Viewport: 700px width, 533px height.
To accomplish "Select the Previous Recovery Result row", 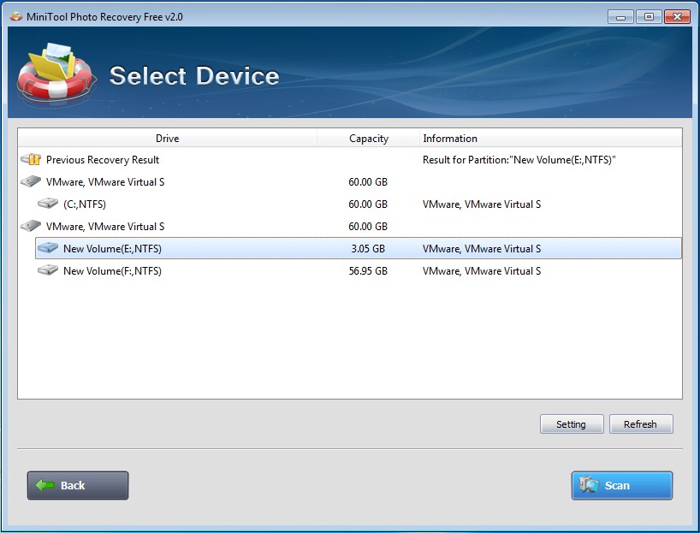I will 350,160.
